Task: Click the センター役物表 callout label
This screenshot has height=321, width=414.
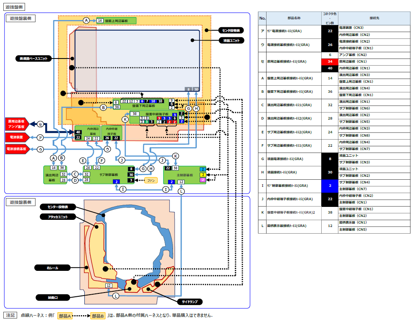Action: point(58,207)
